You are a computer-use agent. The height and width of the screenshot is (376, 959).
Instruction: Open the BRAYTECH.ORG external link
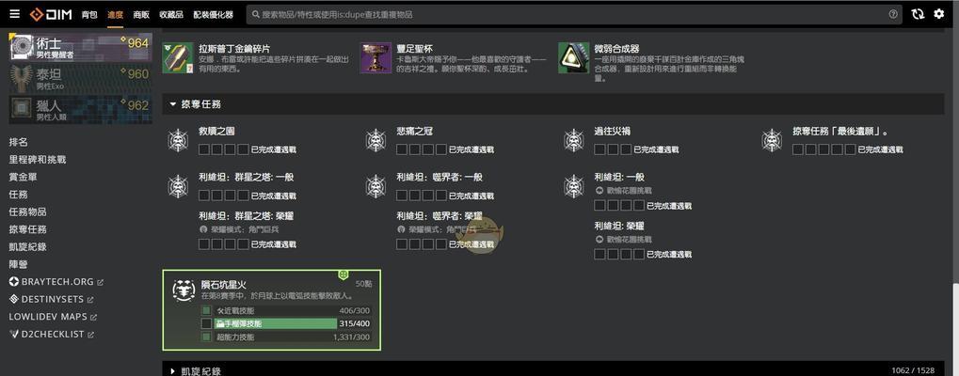click(x=56, y=282)
